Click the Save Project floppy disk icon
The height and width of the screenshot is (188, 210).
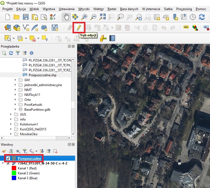coord(26,17)
